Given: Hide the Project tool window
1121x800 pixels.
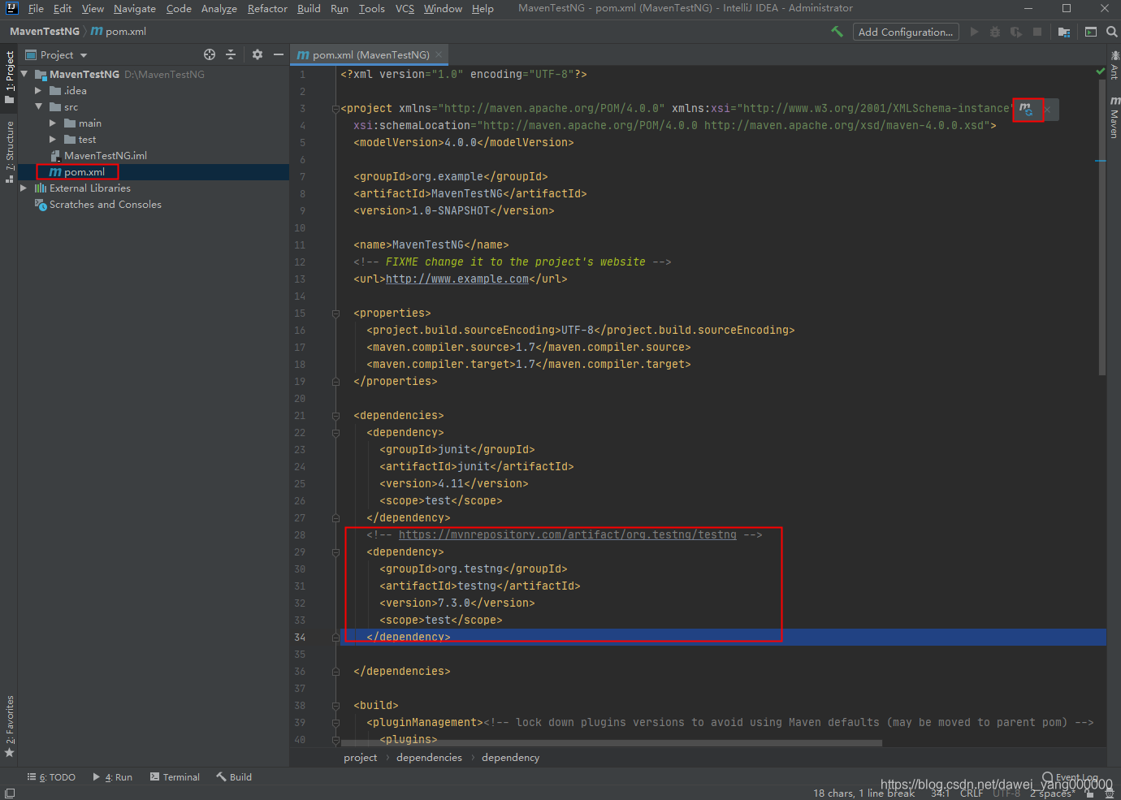Looking at the screenshot, I should [279, 54].
